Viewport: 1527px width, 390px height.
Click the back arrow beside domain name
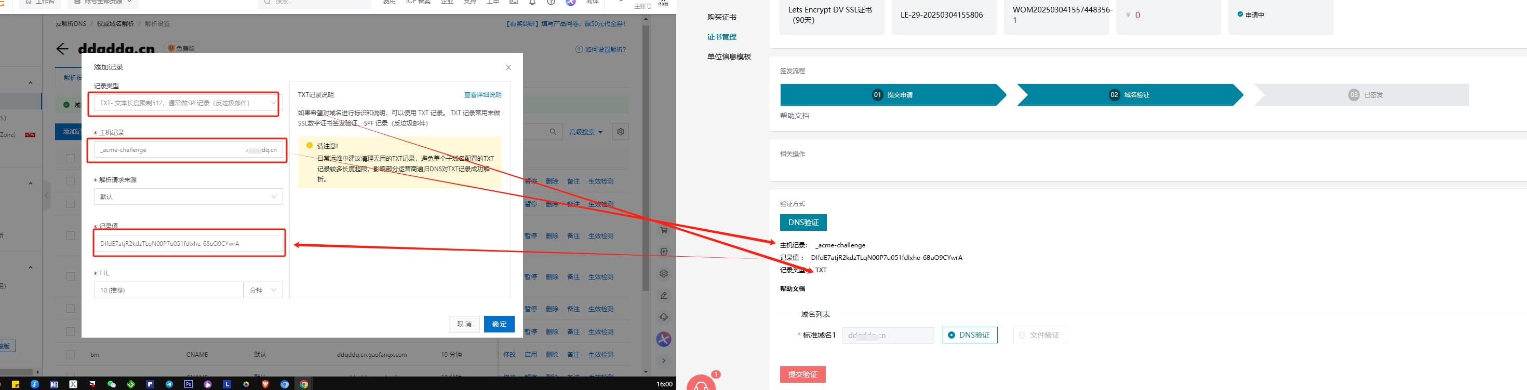62,49
